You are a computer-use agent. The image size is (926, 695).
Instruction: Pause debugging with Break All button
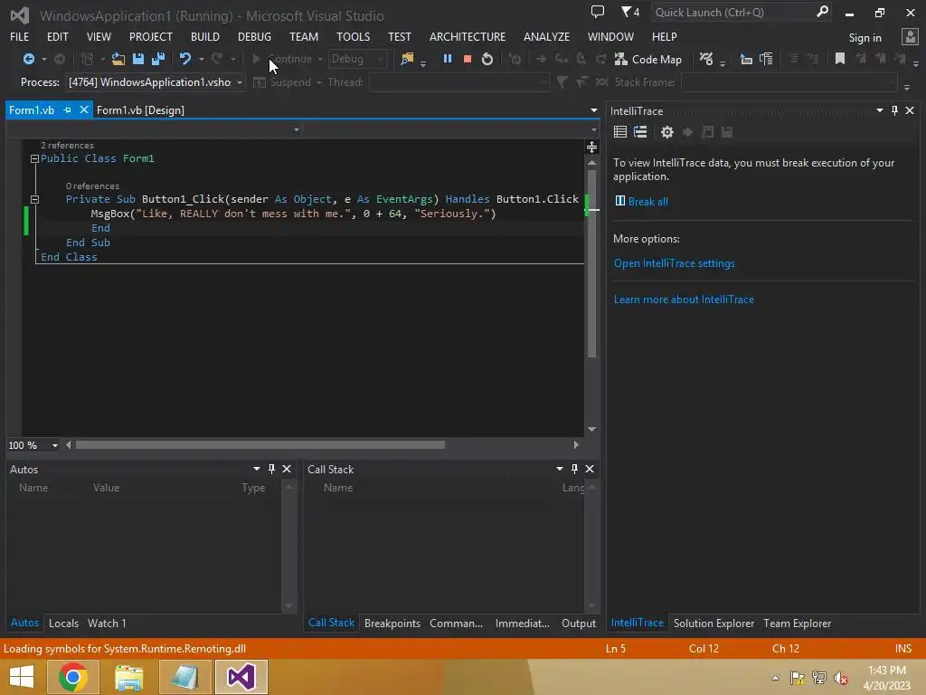[x=448, y=59]
